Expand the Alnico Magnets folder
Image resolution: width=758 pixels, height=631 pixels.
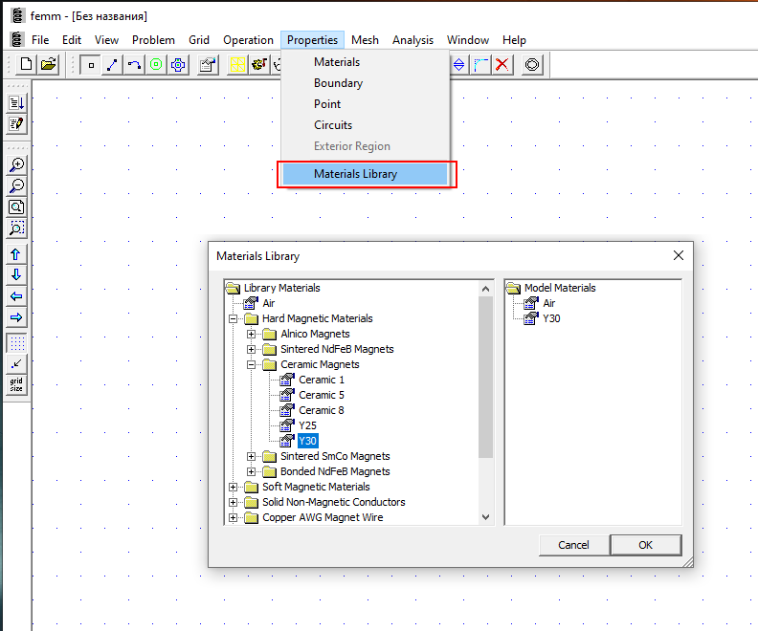[x=251, y=334]
